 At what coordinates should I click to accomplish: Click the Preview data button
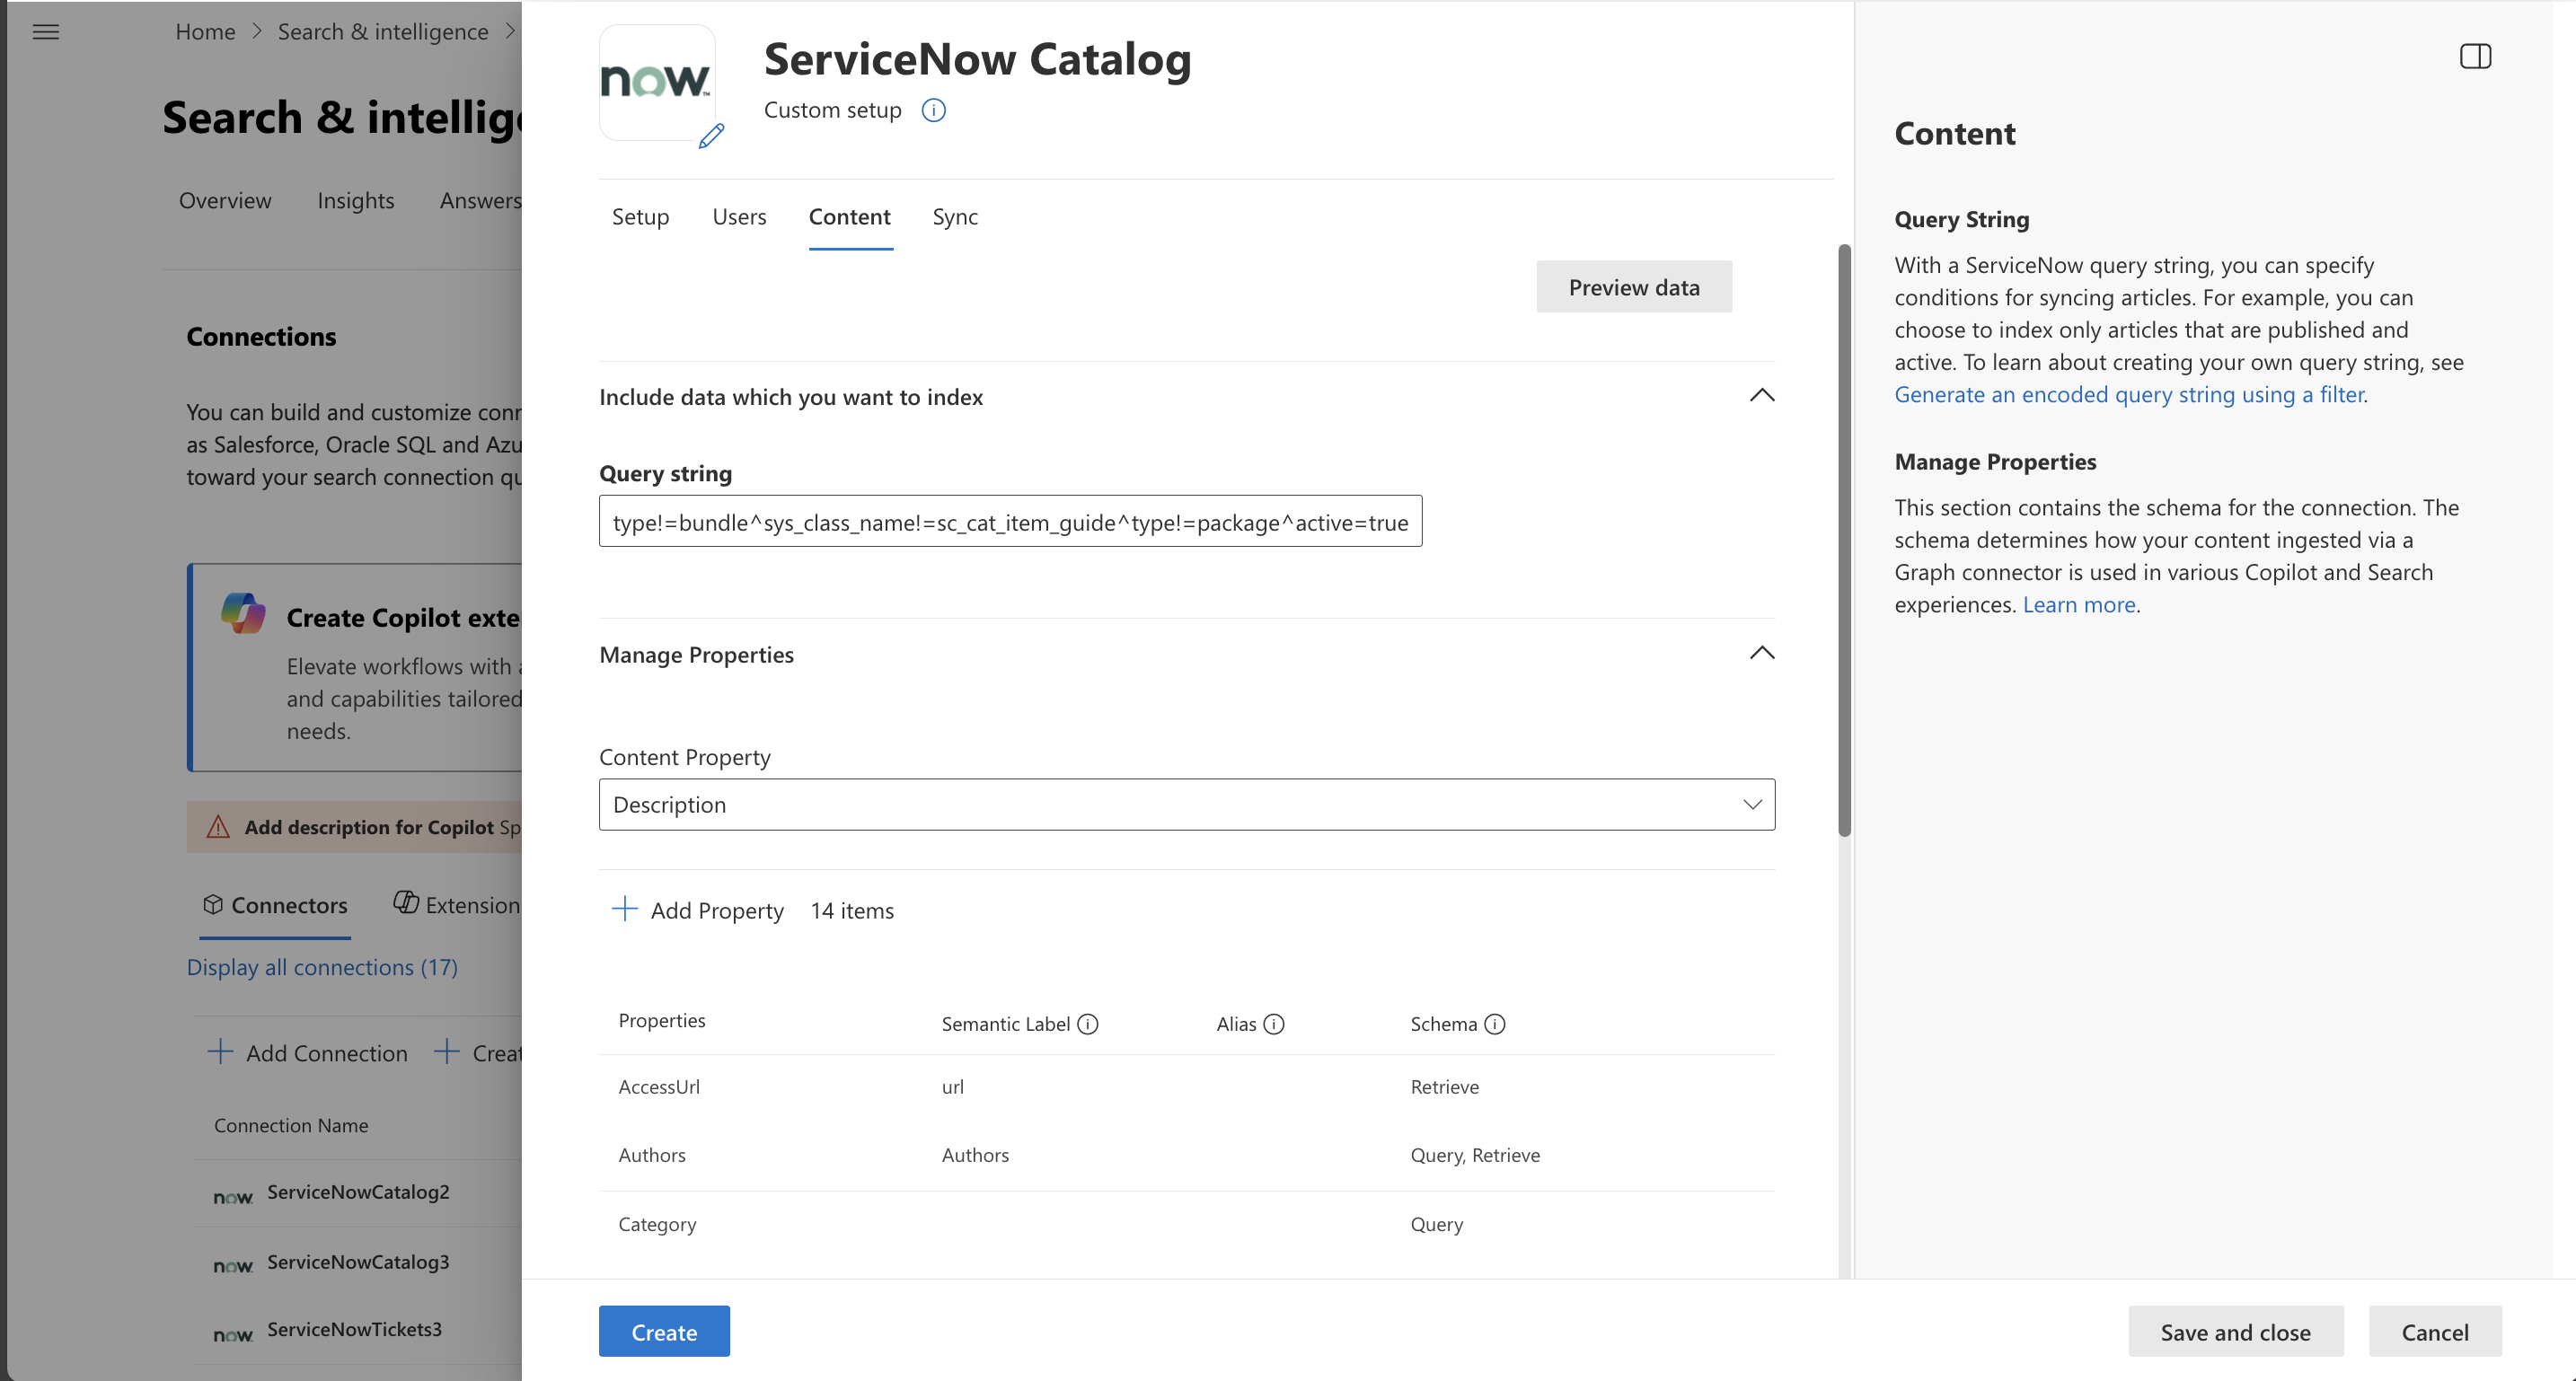click(1633, 286)
